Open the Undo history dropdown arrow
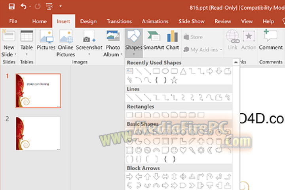 (30, 7)
